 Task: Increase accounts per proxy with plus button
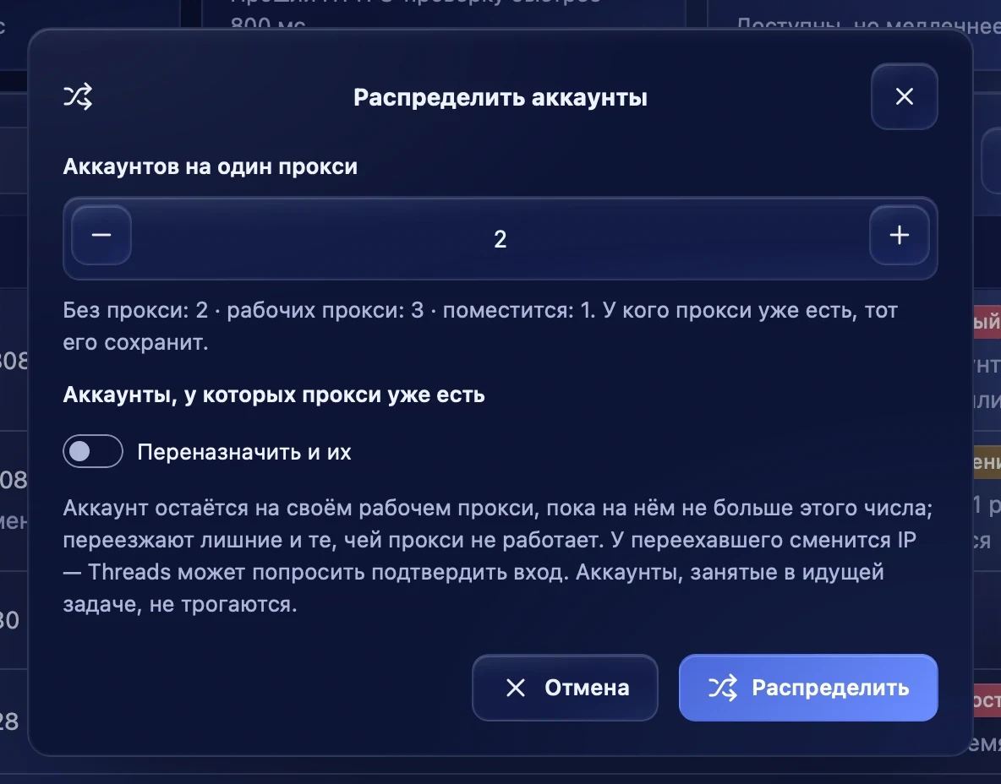pos(900,236)
